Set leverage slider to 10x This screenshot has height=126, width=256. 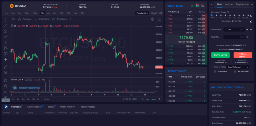234,15
